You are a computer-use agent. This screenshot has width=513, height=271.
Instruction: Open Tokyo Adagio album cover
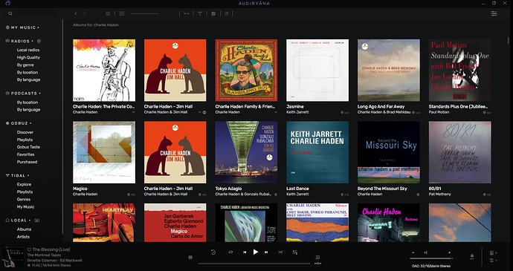click(x=246, y=152)
